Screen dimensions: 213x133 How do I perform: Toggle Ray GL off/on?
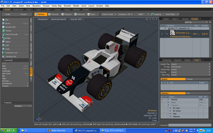tap(76, 19)
